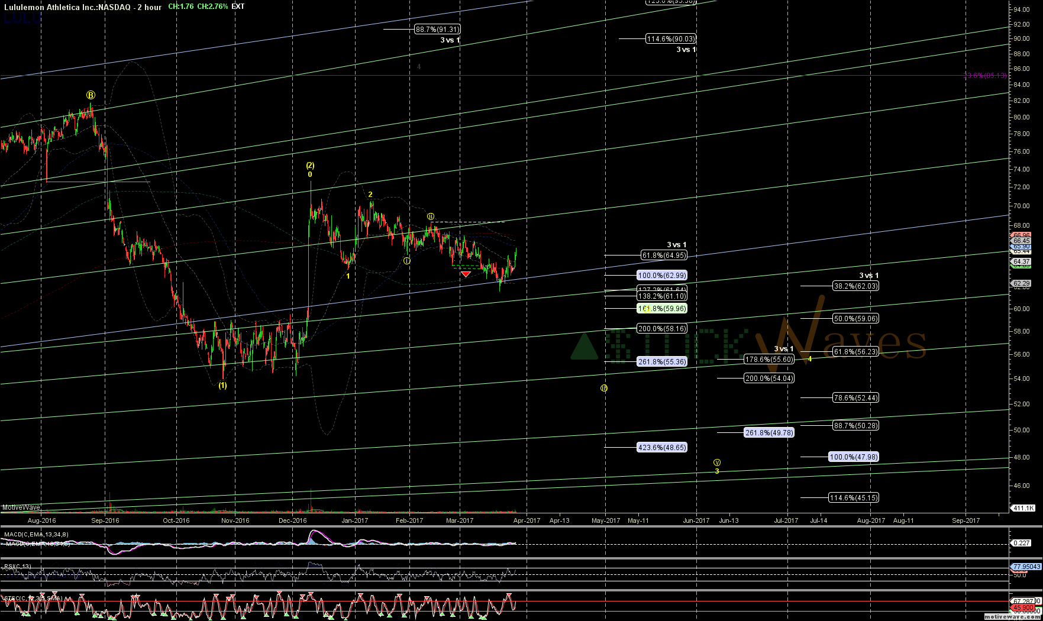The image size is (1043, 621).
Task: Select the yellow 4 projected wave label
Action: pyautogui.click(x=810, y=359)
